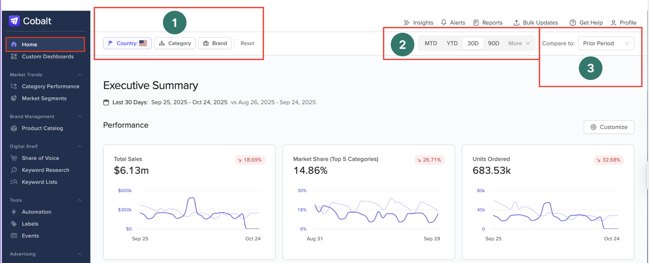649x263 pixels.
Task: Click the Keyword Research magnifier icon
Action: click(x=14, y=170)
